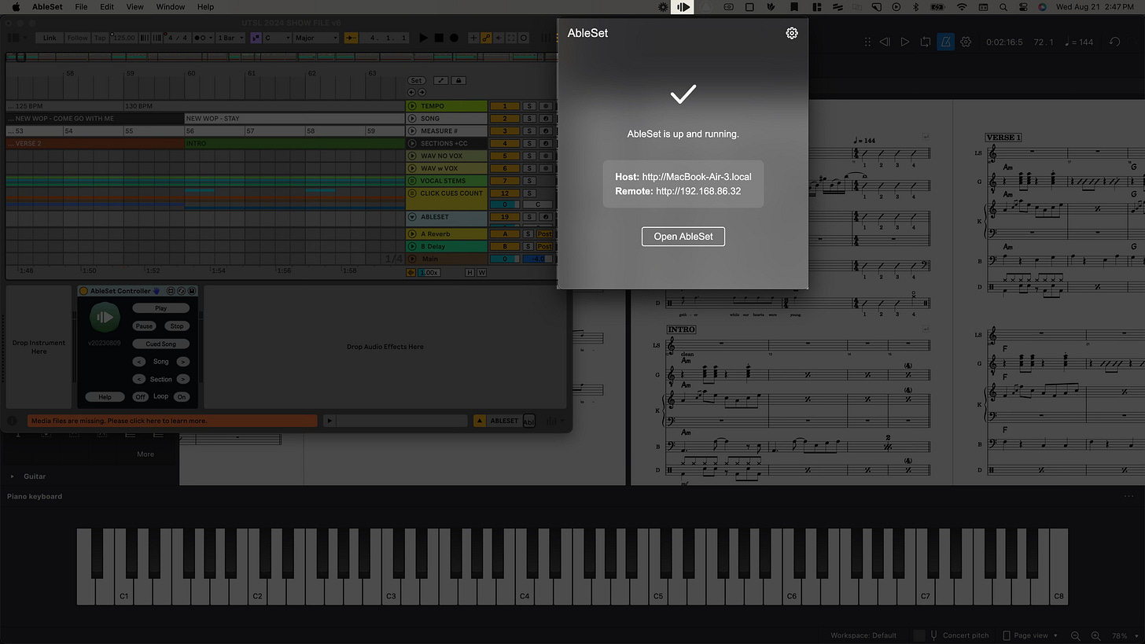Click Pause in AbleSet Controller
Viewport: 1145px width, 644px height.
click(144, 326)
